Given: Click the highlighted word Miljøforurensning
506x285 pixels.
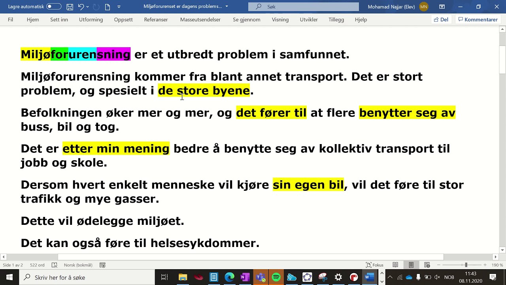Looking at the screenshot, I should tap(76, 54).
